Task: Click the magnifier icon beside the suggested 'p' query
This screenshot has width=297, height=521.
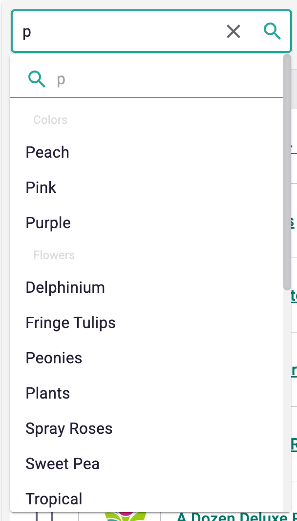Action: (x=37, y=79)
